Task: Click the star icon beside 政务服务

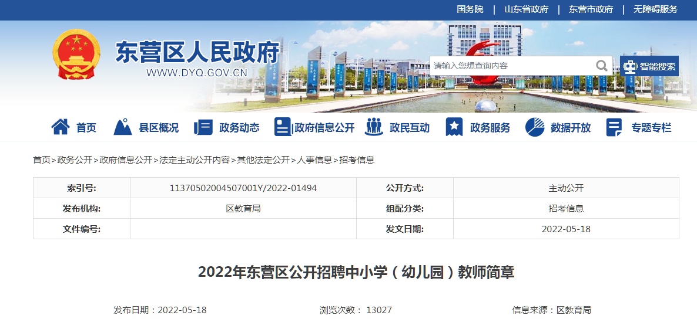Action: click(x=454, y=127)
